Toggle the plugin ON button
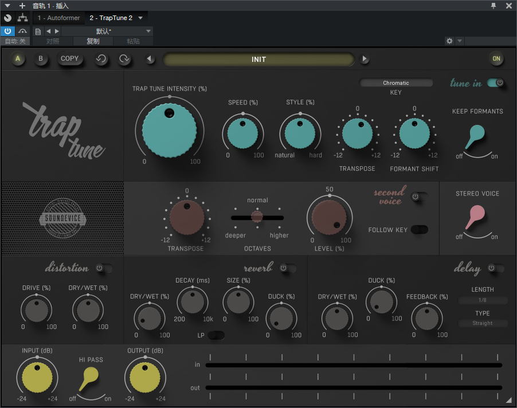This screenshot has height=408, width=517. (496, 58)
